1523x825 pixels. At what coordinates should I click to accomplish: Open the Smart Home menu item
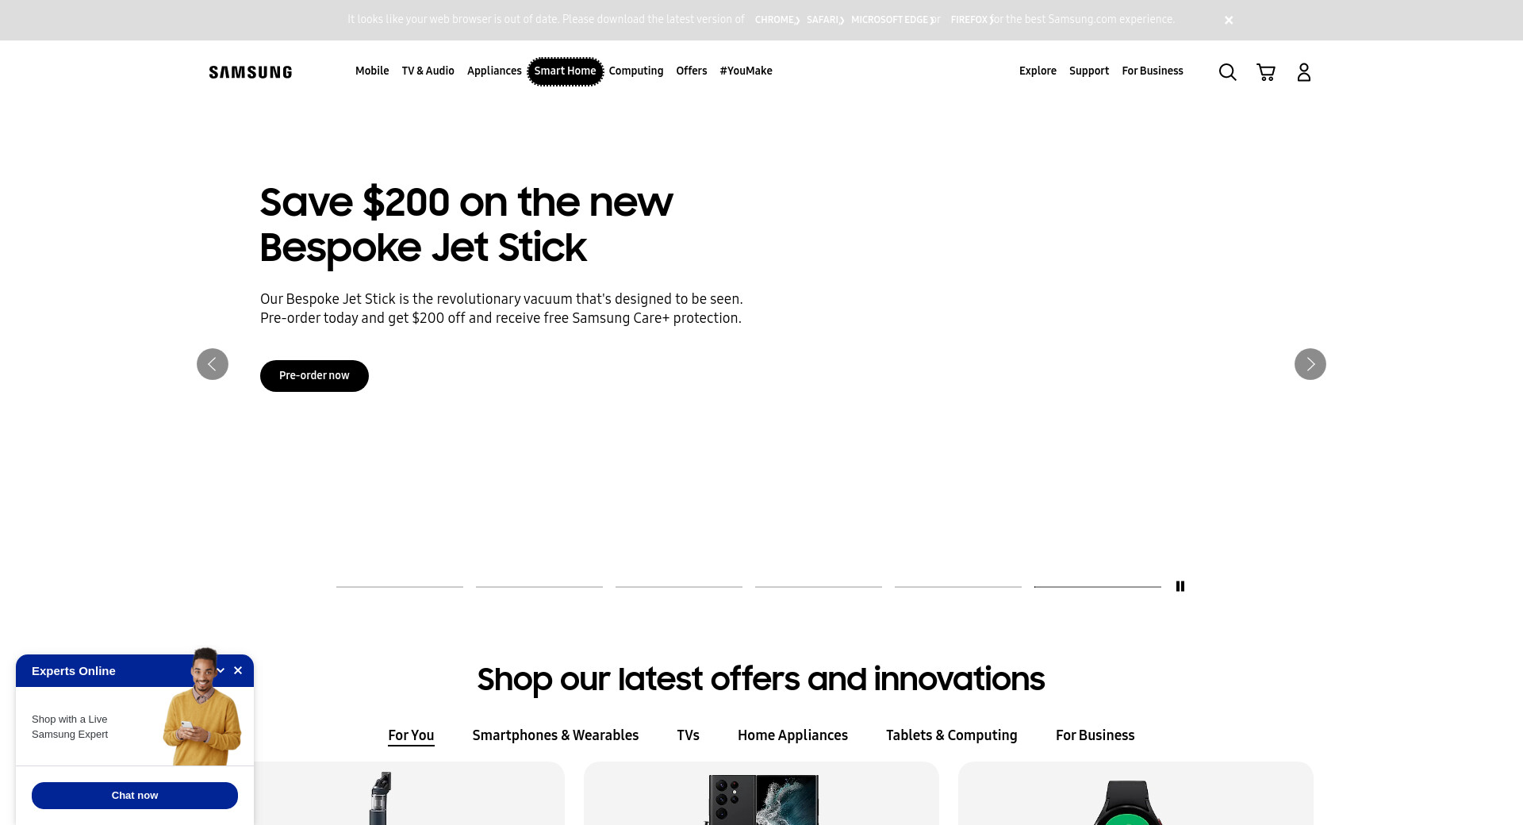click(x=565, y=71)
